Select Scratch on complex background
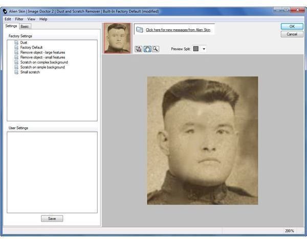This screenshot has height=239, width=307. click(44, 62)
